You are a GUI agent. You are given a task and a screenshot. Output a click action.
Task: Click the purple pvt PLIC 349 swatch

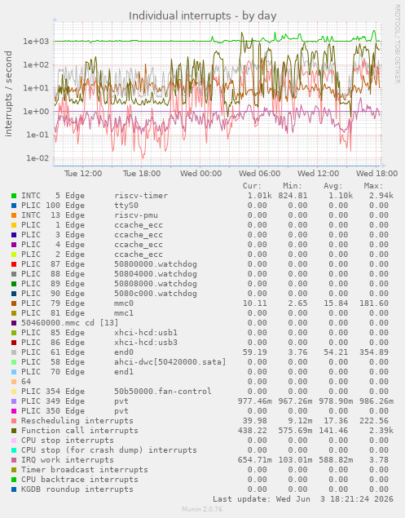point(14,401)
